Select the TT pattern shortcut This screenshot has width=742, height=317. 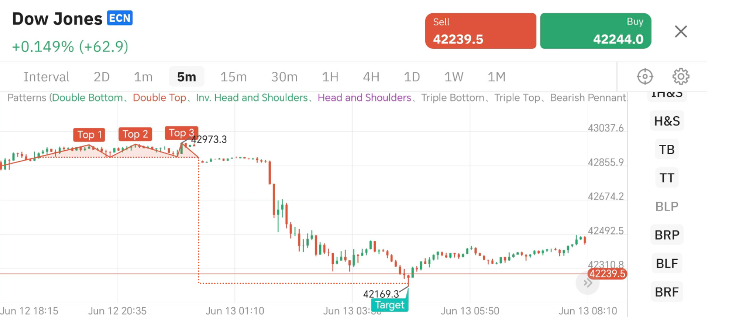coord(666,177)
